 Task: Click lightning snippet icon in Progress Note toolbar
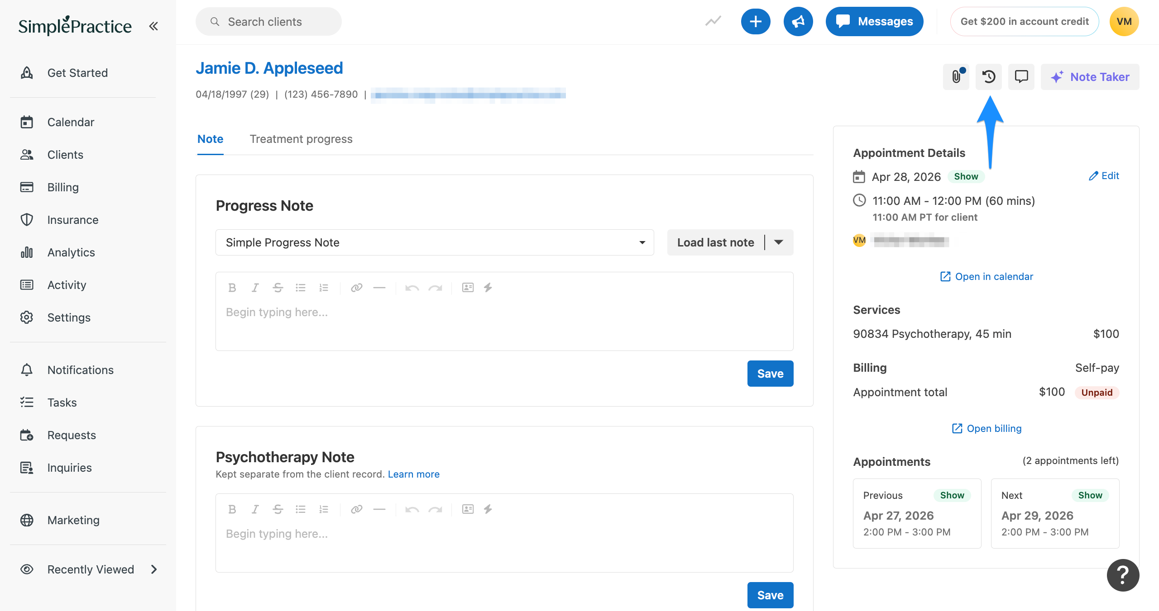(x=488, y=288)
